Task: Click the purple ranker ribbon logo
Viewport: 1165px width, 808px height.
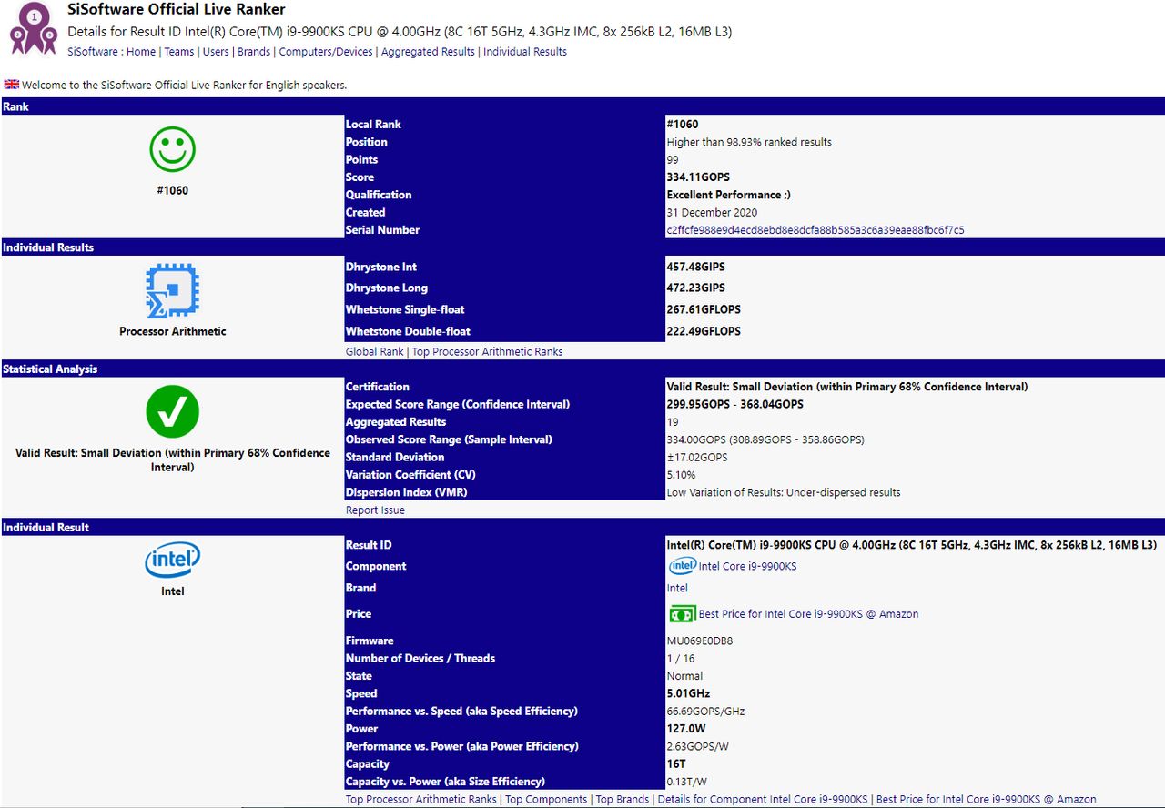Action: [x=34, y=28]
